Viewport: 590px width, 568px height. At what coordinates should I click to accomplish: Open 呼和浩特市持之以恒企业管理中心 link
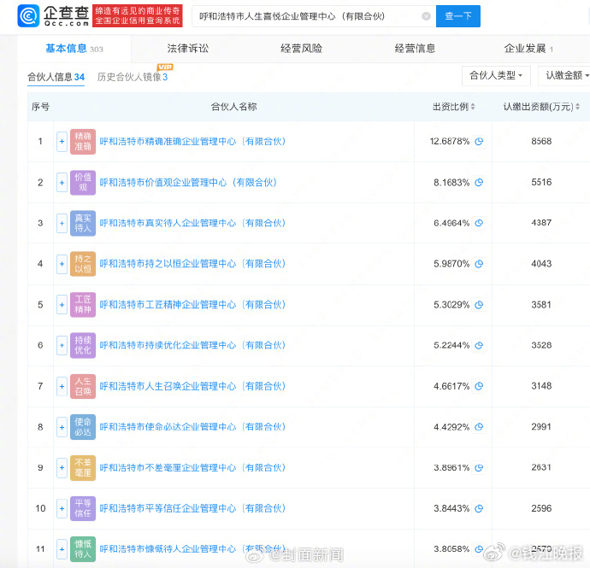[192, 264]
